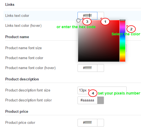The height and width of the screenshot is (131, 141).
Task: Focus the Product price color hex field
Action: click(87, 123)
